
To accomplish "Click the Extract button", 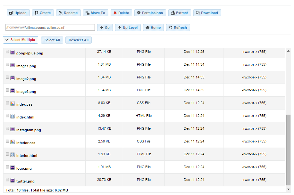I will coord(180,13).
